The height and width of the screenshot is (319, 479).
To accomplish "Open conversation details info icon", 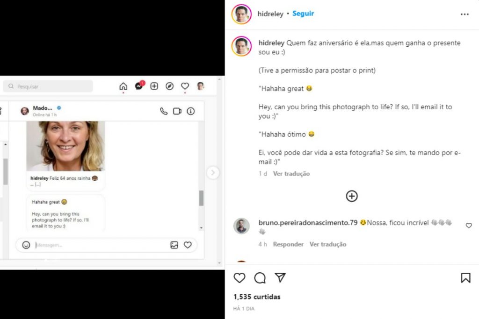I will [190, 111].
